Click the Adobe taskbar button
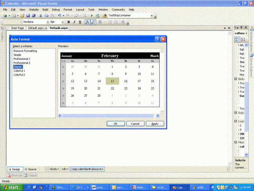The image size is (254, 191). 140,187
